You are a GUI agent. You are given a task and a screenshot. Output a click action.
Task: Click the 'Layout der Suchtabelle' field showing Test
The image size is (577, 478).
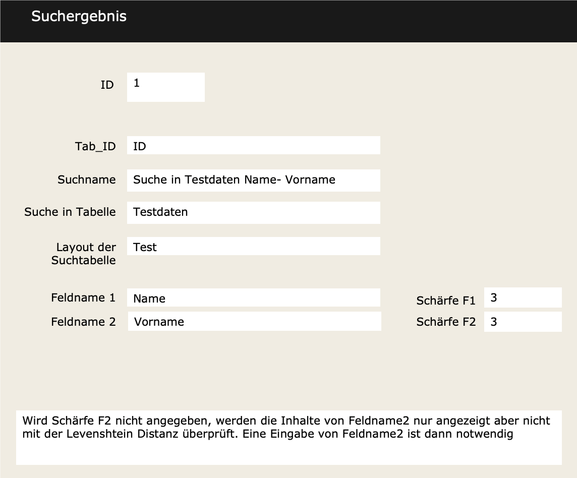pyautogui.click(x=254, y=246)
